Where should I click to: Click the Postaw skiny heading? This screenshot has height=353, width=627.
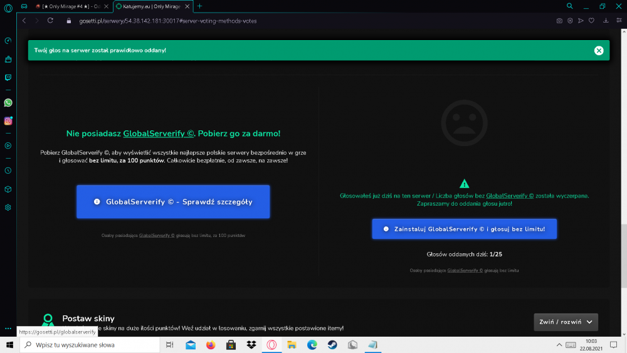tap(88, 319)
